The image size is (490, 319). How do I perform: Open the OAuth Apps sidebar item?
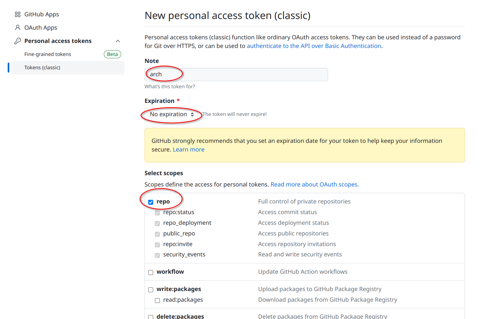(x=41, y=28)
